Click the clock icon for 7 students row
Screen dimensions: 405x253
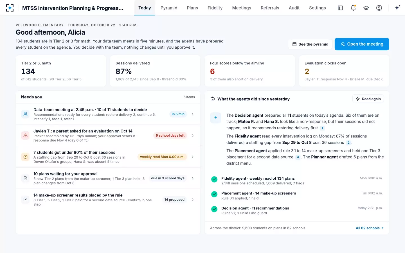pyautogui.click(x=25, y=157)
